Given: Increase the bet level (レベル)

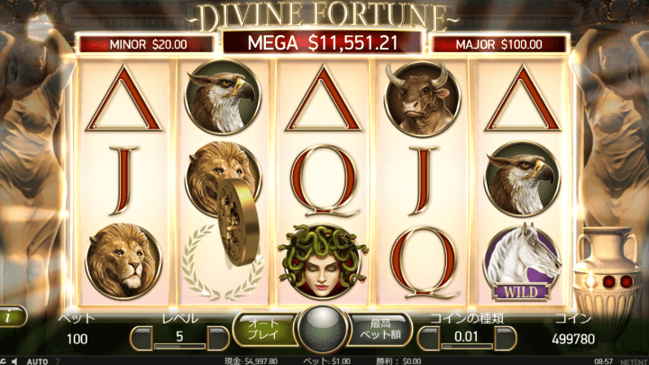Looking at the screenshot, I should 218,338.
